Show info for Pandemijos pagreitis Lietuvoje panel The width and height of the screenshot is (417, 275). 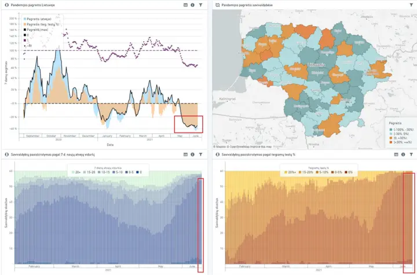[192, 5]
